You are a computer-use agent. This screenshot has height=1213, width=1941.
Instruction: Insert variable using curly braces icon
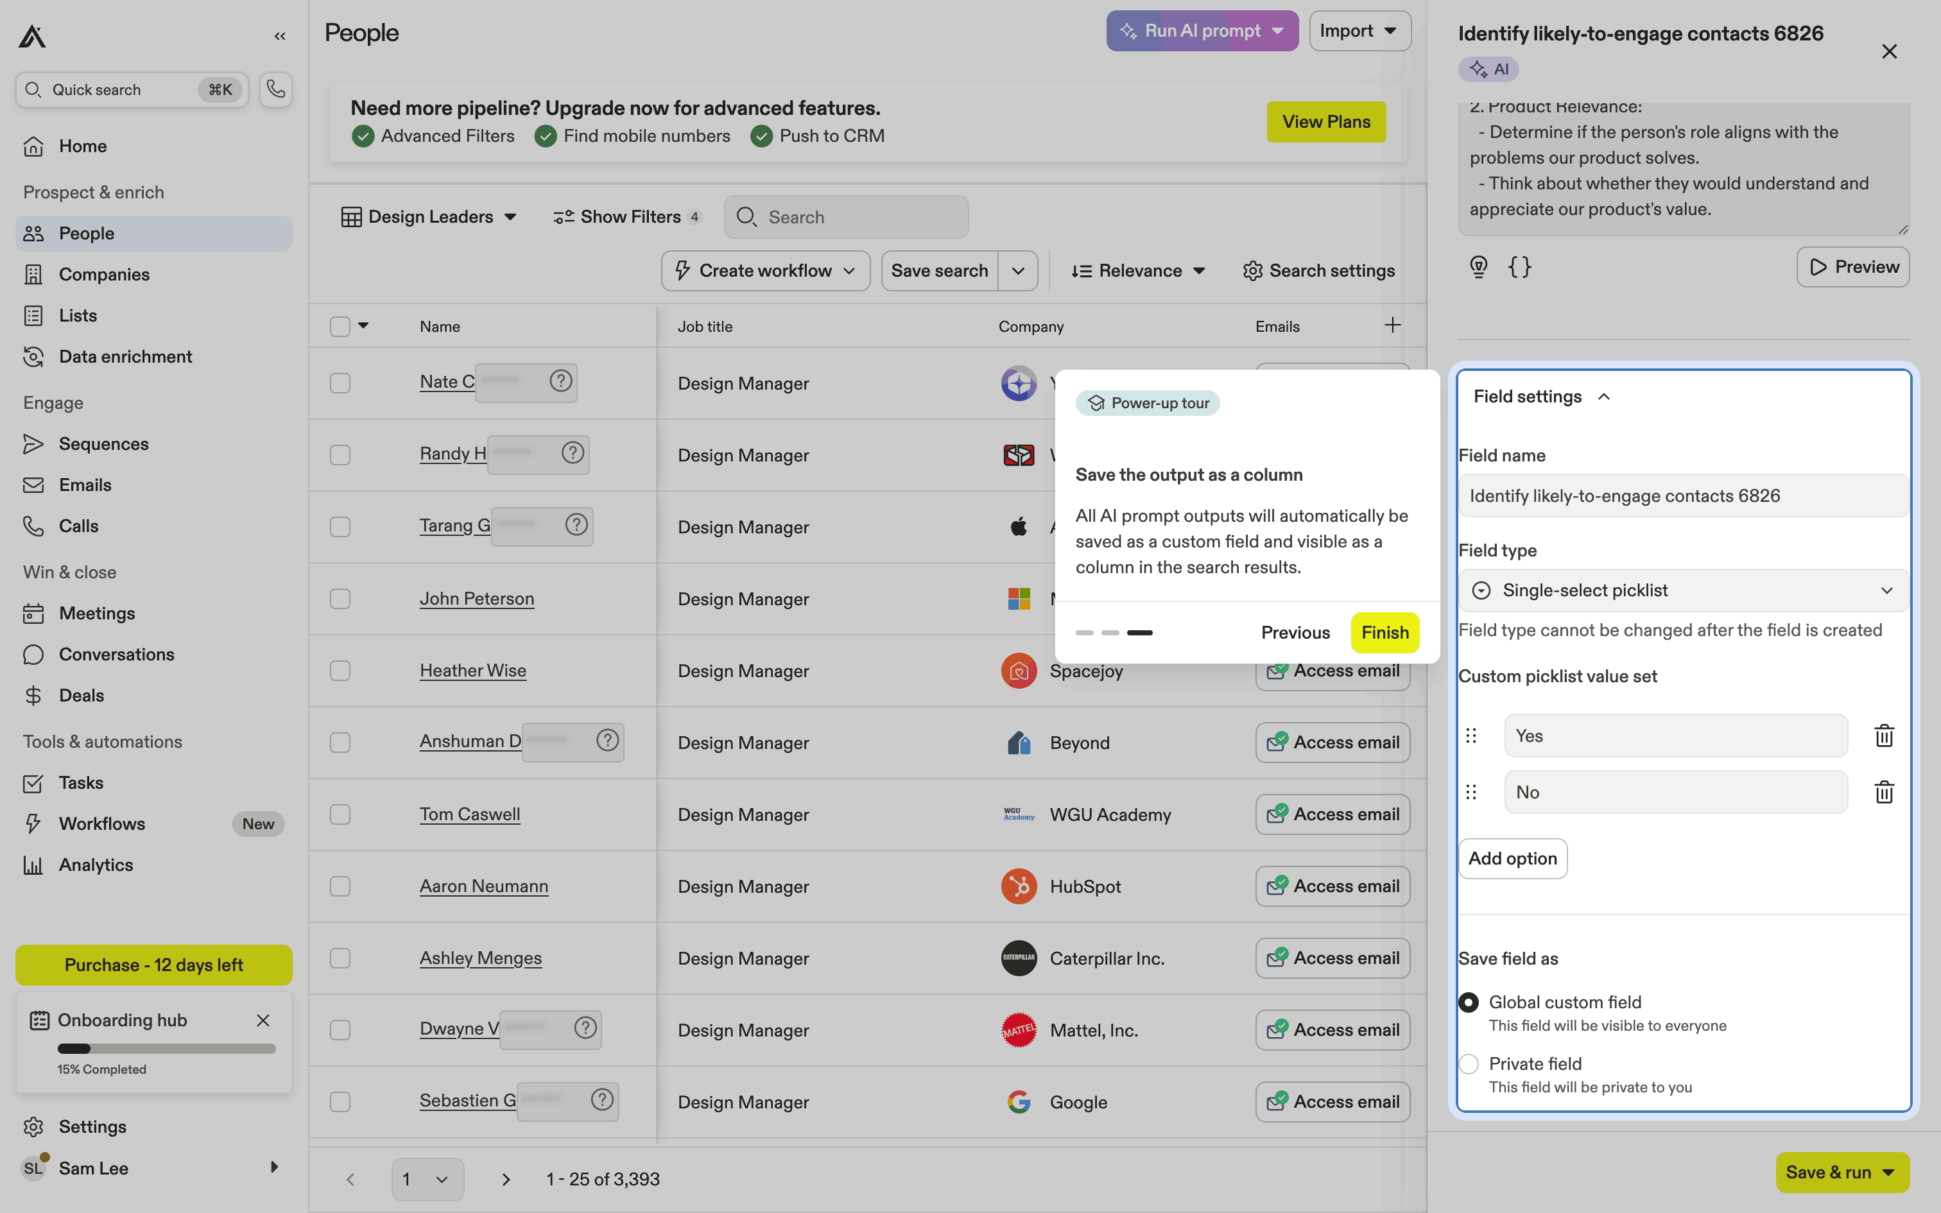(x=1519, y=266)
